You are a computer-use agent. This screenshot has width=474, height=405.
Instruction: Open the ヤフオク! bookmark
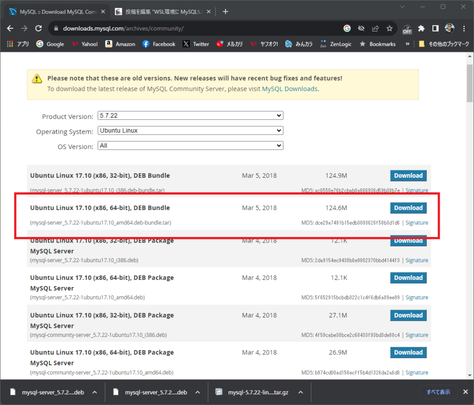pos(264,44)
